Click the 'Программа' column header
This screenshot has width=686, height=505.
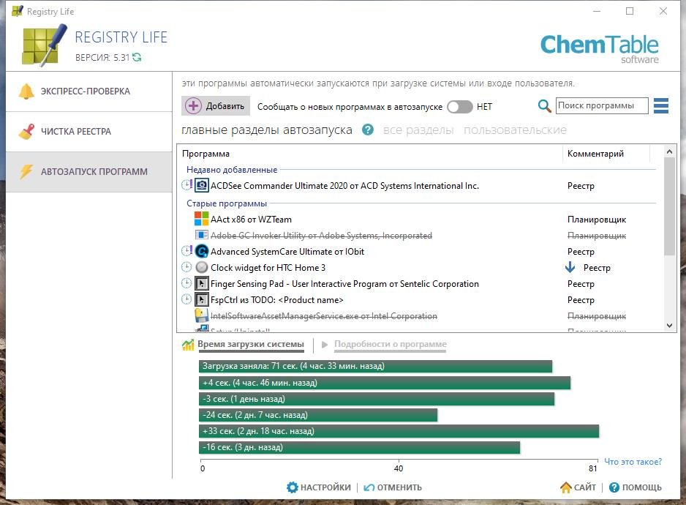pyautogui.click(x=206, y=154)
